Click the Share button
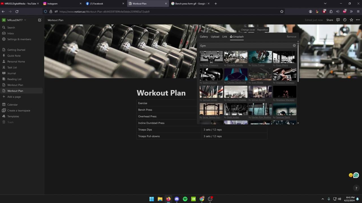Image resolution: width=362 pixels, height=203 pixels. pyautogui.click(x=329, y=20)
